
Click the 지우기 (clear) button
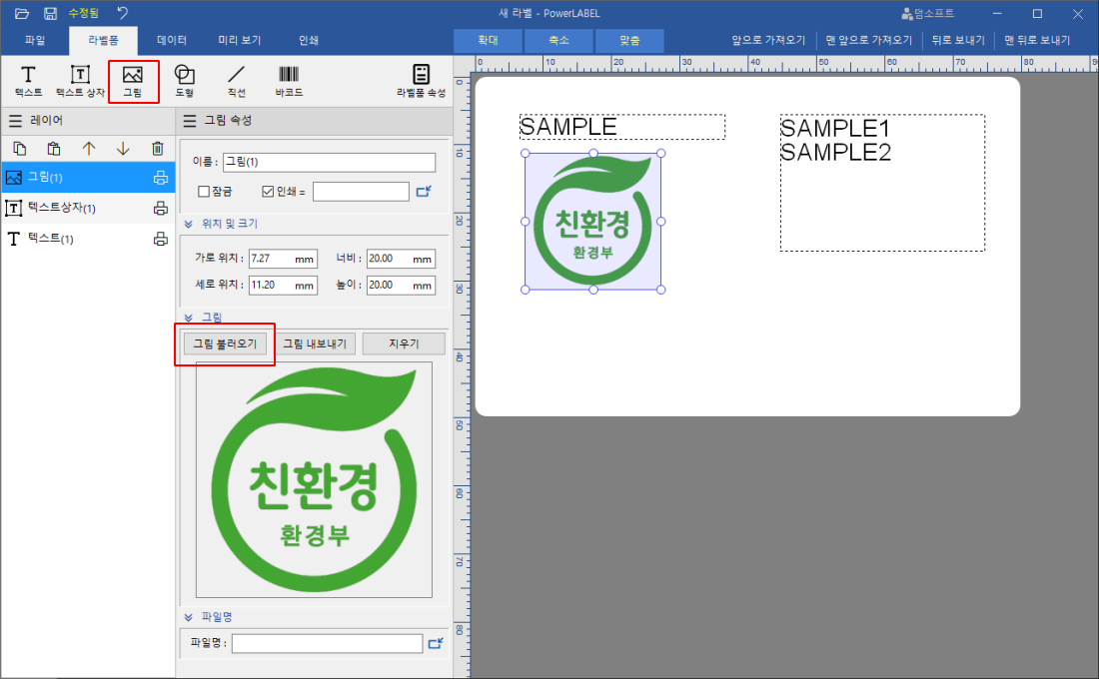[403, 342]
